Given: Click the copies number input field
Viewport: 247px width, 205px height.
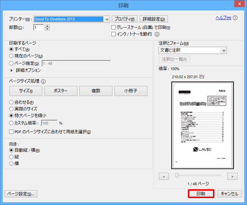Looking at the screenshot, I should (x=39, y=28).
